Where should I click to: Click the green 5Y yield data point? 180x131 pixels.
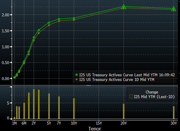point(49,23)
